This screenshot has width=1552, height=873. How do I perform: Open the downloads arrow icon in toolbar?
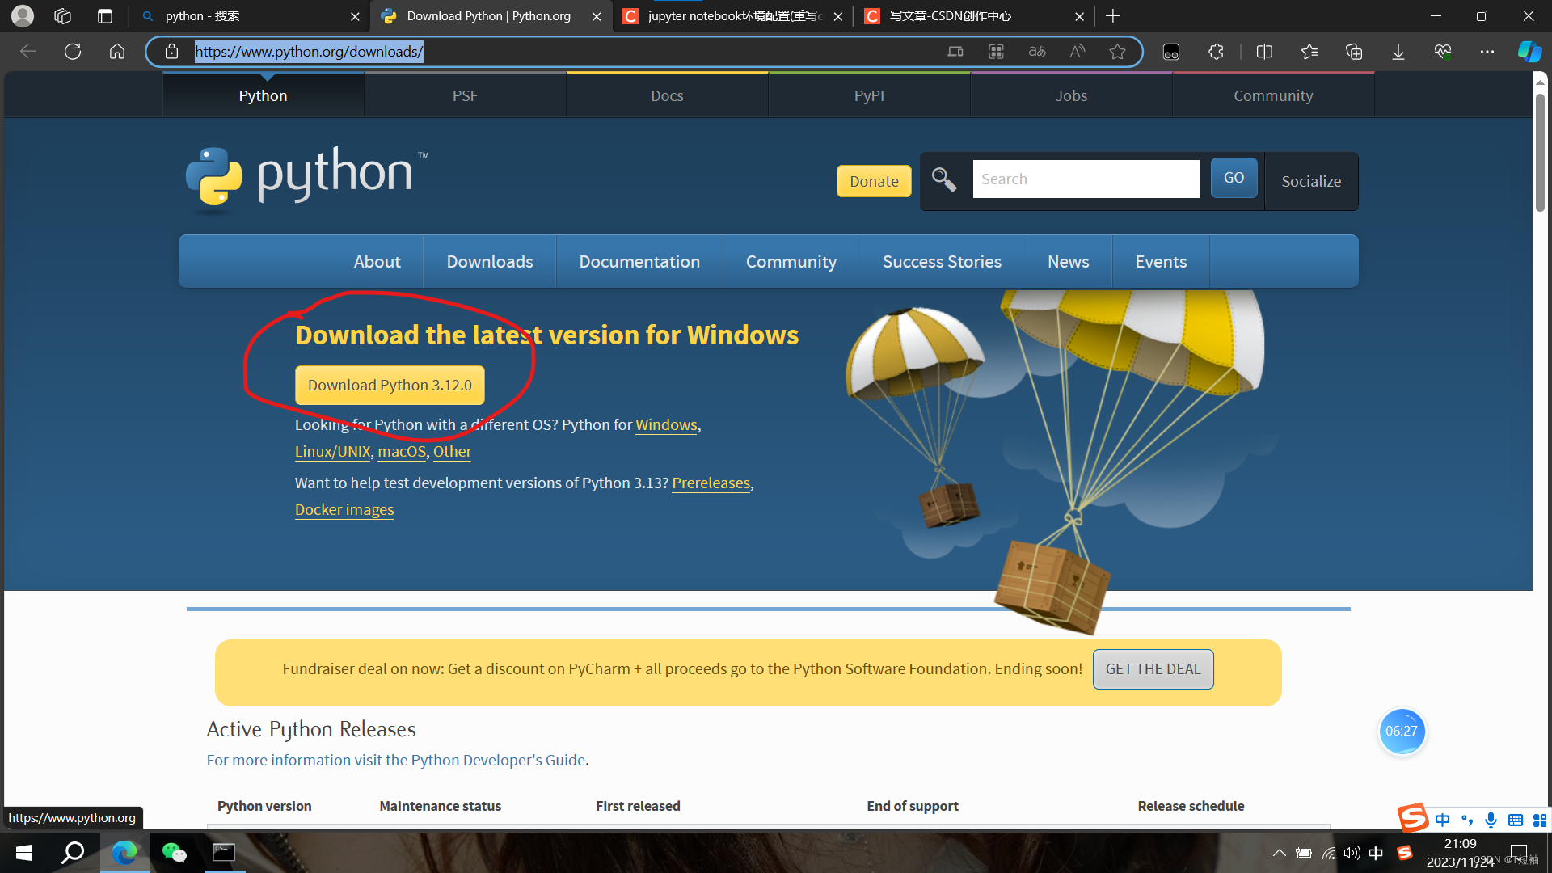[1398, 52]
